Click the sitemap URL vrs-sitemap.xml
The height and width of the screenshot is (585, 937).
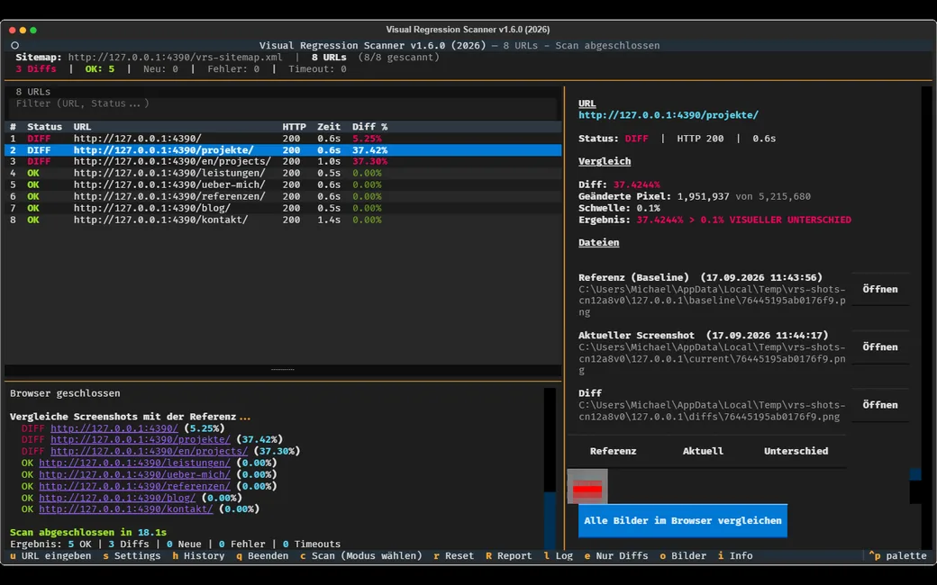175,58
